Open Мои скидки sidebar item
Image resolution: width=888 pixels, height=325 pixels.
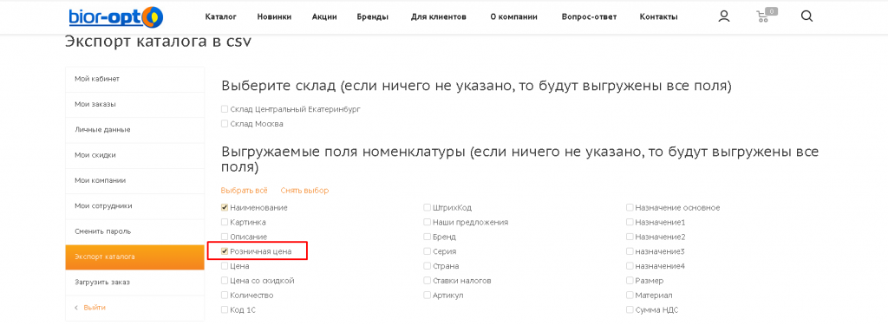[134, 156]
